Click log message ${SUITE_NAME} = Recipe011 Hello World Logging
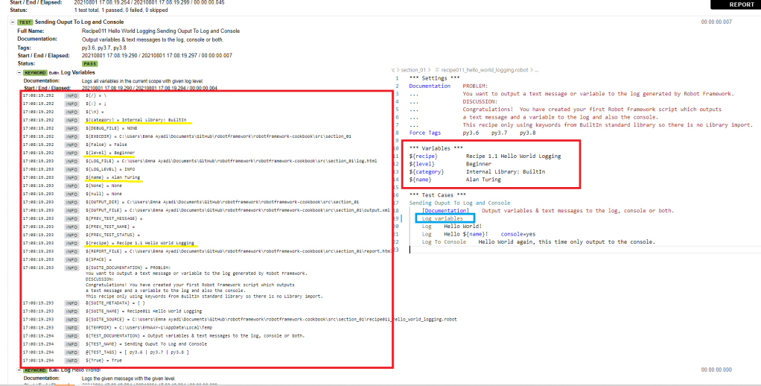 tap(144, 311)
